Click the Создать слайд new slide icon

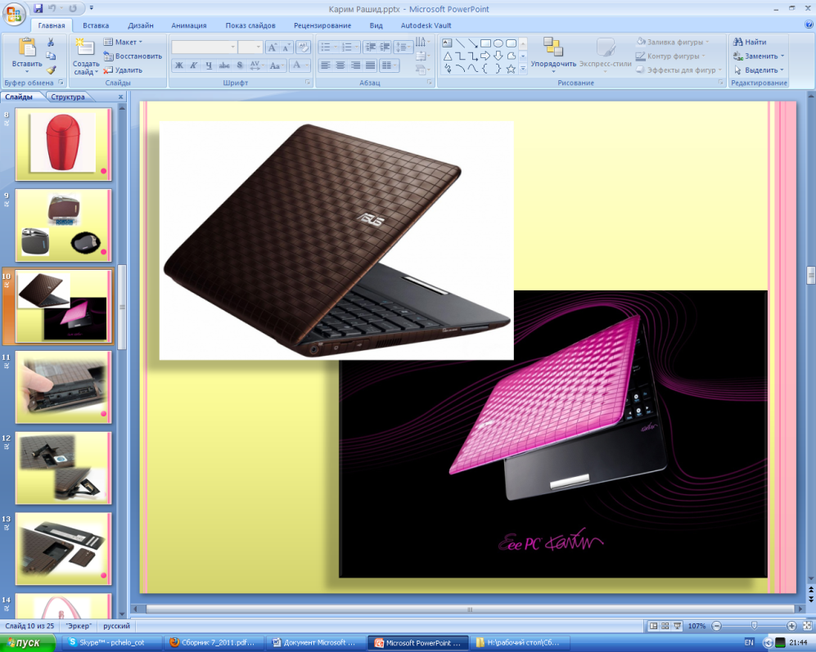coord(85,47)
